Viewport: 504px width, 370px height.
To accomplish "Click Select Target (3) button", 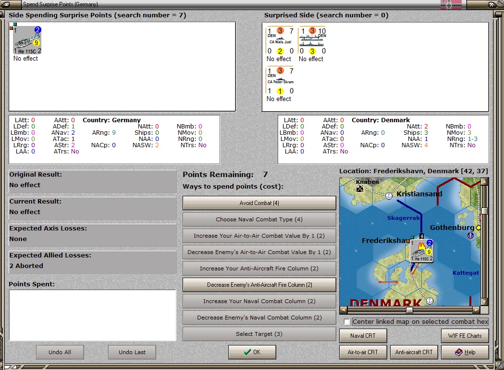I will (259, 334).
